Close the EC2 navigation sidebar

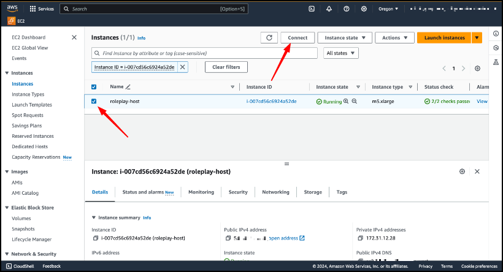[74, 37]
